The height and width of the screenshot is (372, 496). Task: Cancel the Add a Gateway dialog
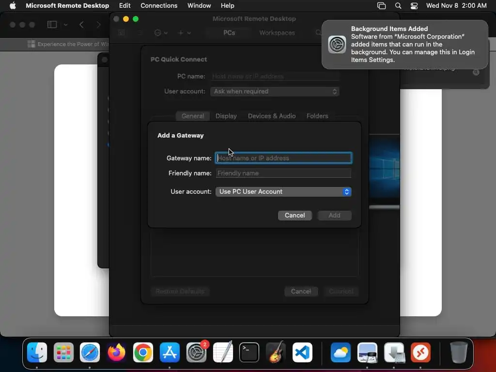295,216
